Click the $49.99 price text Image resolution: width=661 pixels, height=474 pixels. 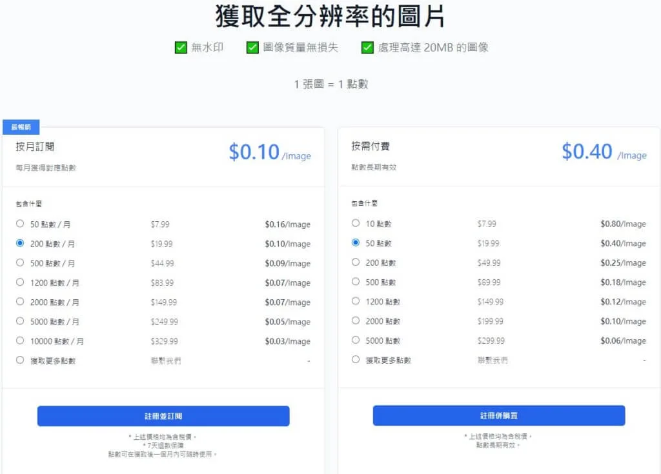[x=489, y=263]
